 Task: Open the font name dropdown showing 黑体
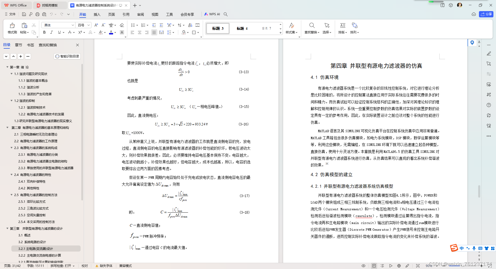coord(58,25)
